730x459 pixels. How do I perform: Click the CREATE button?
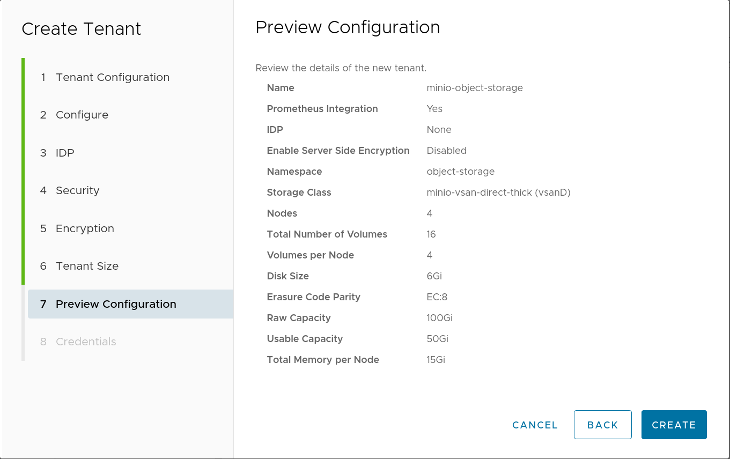tap(674, 425)
